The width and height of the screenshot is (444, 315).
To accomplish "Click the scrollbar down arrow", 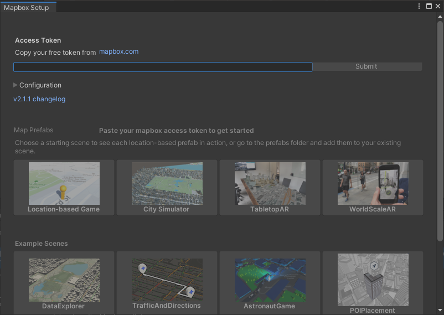I will click(440, 310).
